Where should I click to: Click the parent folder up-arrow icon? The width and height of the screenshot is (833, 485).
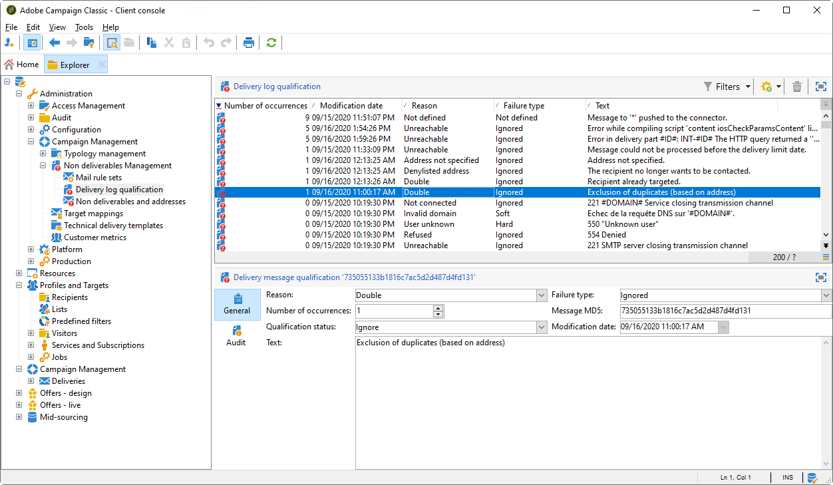(x=88, y=43)
